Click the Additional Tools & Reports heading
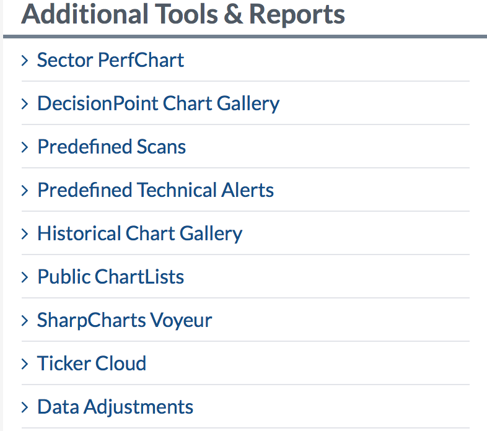The width and height of the screenshot is (487, 431). [x=183, y=14]
